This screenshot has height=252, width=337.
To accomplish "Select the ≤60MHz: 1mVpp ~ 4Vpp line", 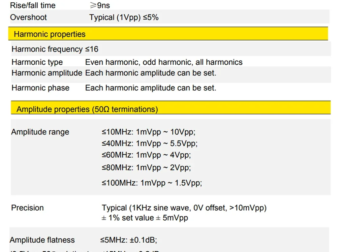I will [x=146, y=155].
